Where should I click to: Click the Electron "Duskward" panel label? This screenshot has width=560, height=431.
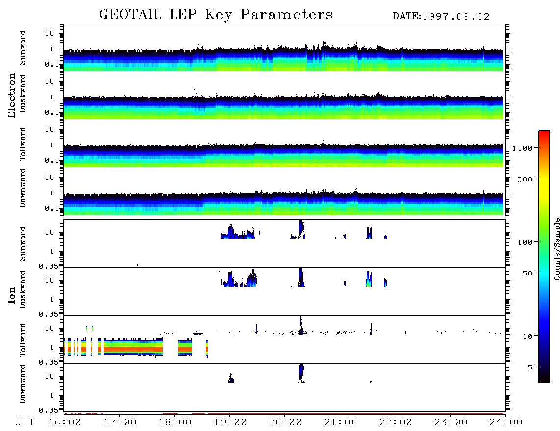click(x=23, y=94)
